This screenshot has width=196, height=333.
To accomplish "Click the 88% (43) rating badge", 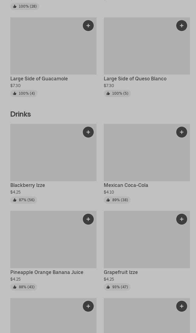I will pos(24,287).
